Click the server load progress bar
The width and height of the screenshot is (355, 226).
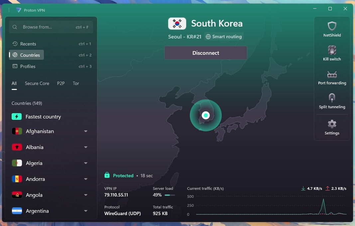pyautogui.click(x=170, y=195)
